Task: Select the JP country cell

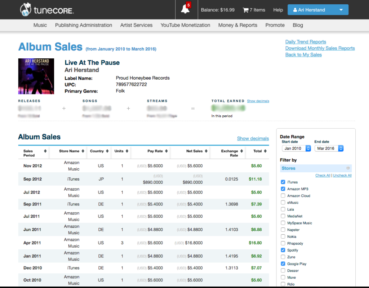Action: click(x=101, y=179)
